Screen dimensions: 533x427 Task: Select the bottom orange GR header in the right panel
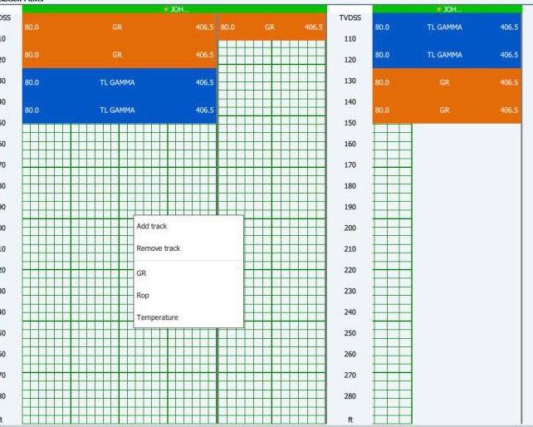447,110
